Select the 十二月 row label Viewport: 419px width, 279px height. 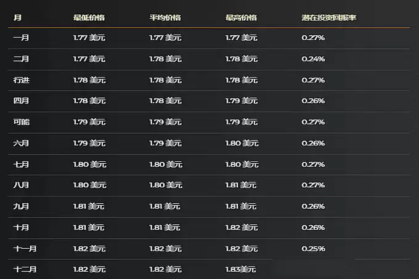[25, 269]
